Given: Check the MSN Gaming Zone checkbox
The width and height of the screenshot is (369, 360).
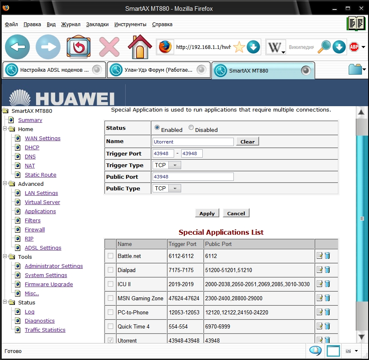Looking at the screenshot, I should pyautogui.click(x=110, y=298).
